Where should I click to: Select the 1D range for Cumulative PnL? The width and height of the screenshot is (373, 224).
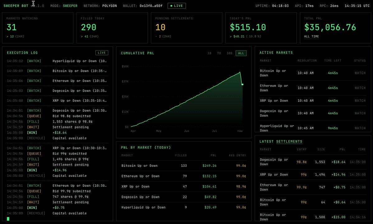point(209,53)
